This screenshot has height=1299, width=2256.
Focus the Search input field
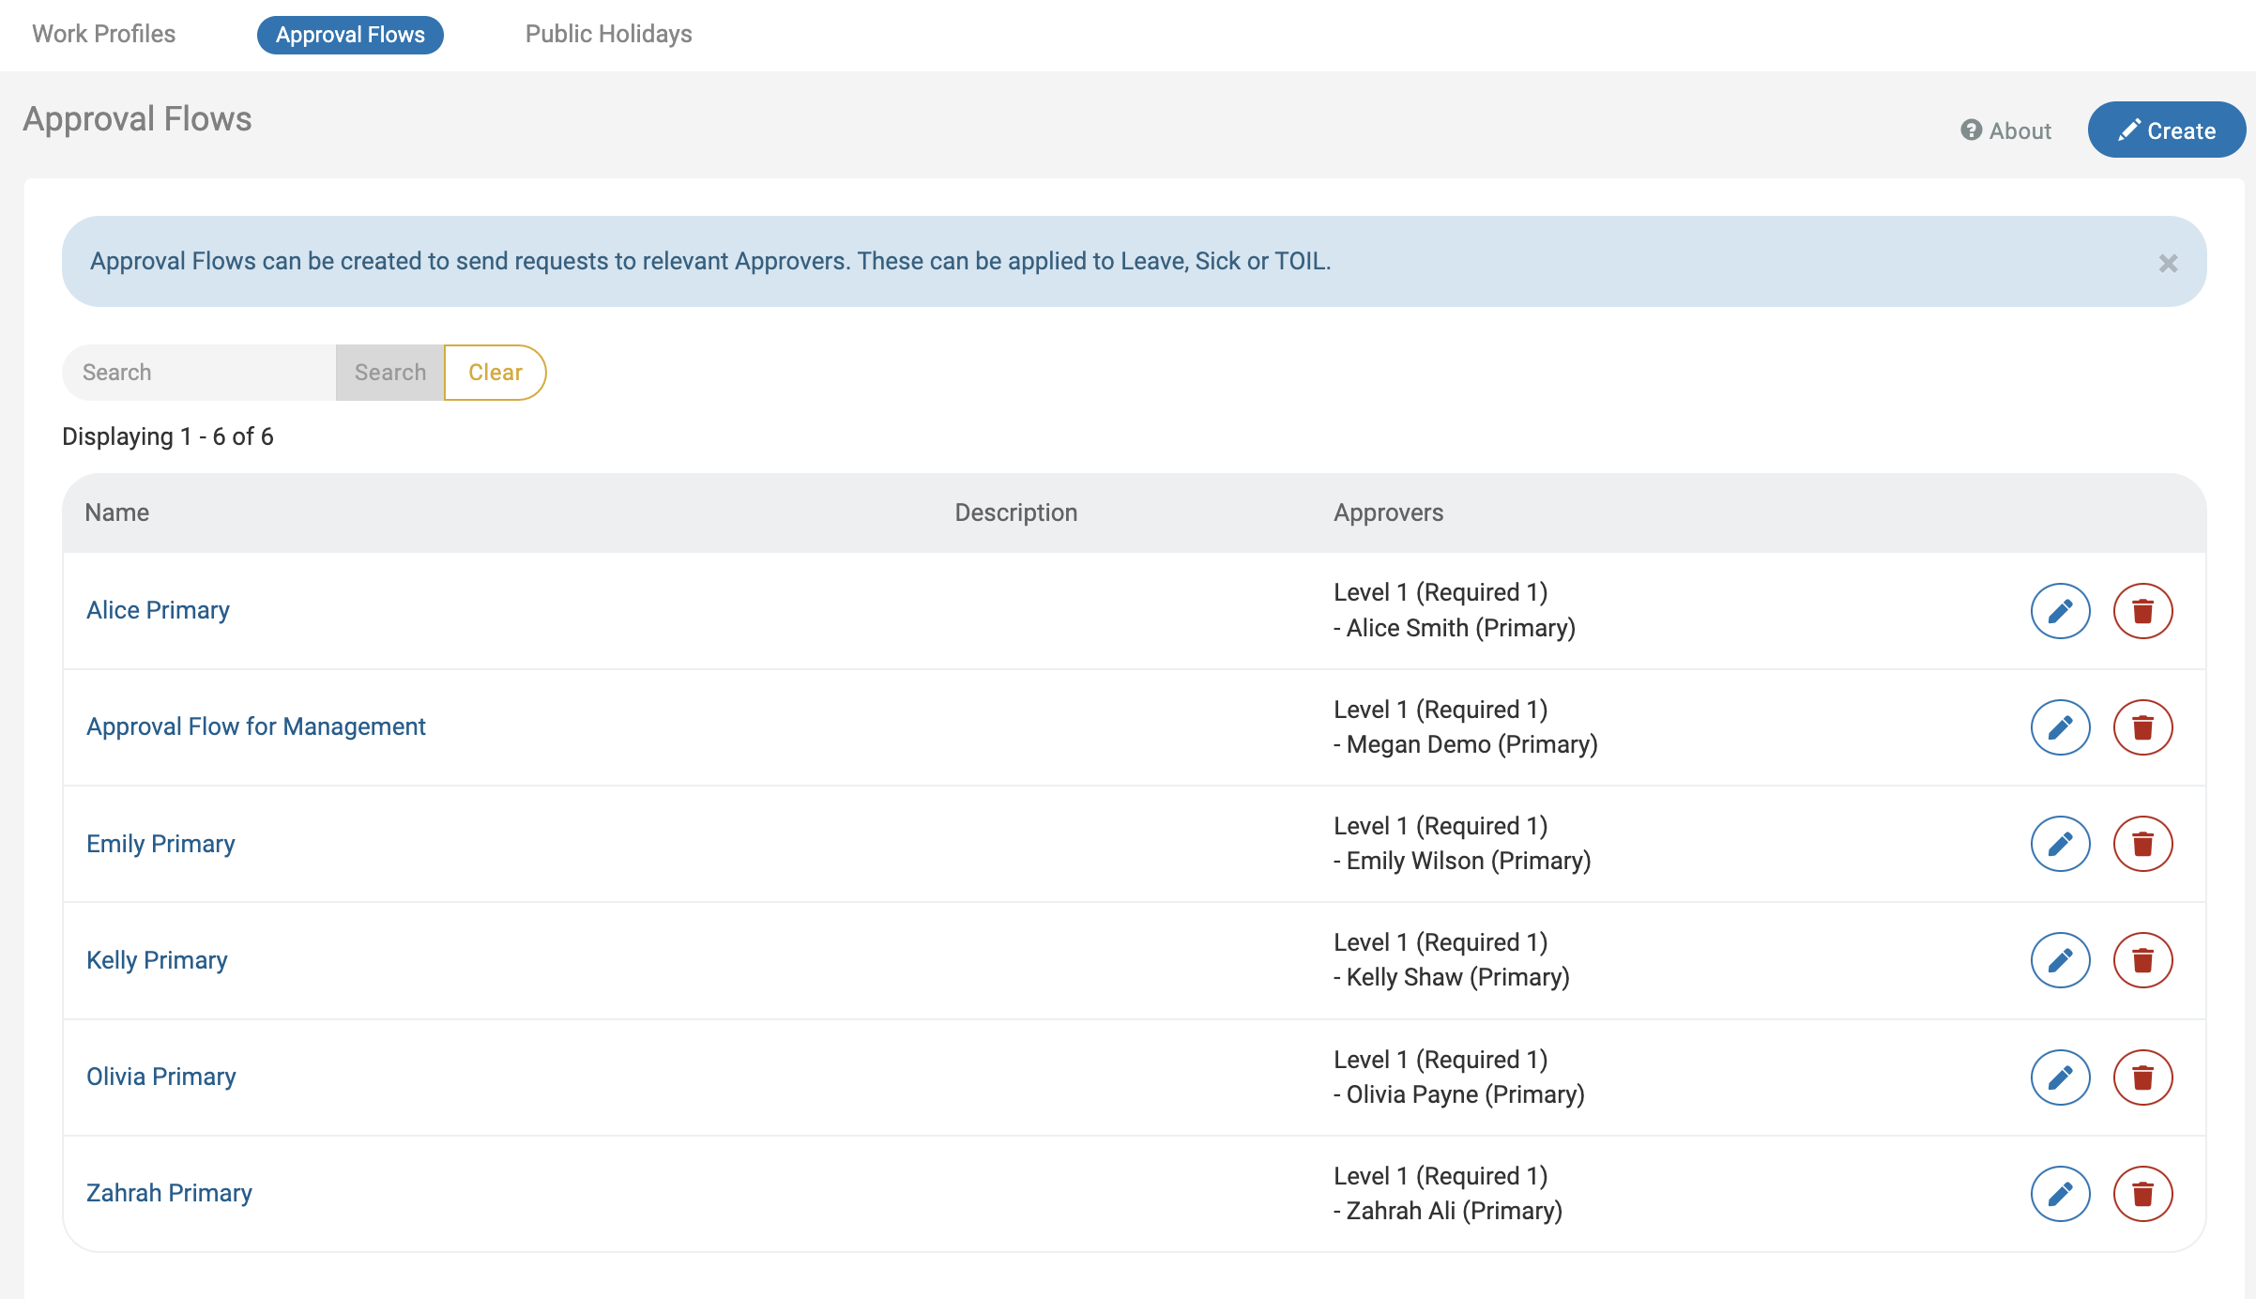(199, 373)
